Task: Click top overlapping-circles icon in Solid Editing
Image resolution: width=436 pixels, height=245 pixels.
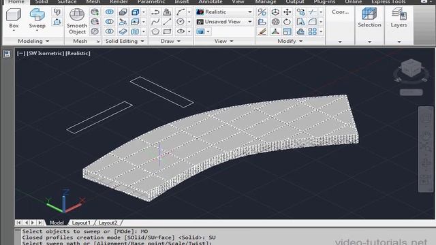Action: [x=110, y=12]
